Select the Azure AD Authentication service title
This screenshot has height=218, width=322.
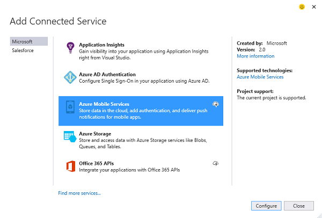107,75
